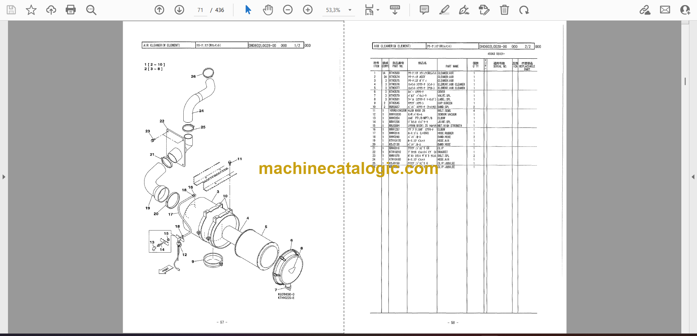Open the stamp/edit tool
This screenshot has width=697, height=336.
click(484, 10)
